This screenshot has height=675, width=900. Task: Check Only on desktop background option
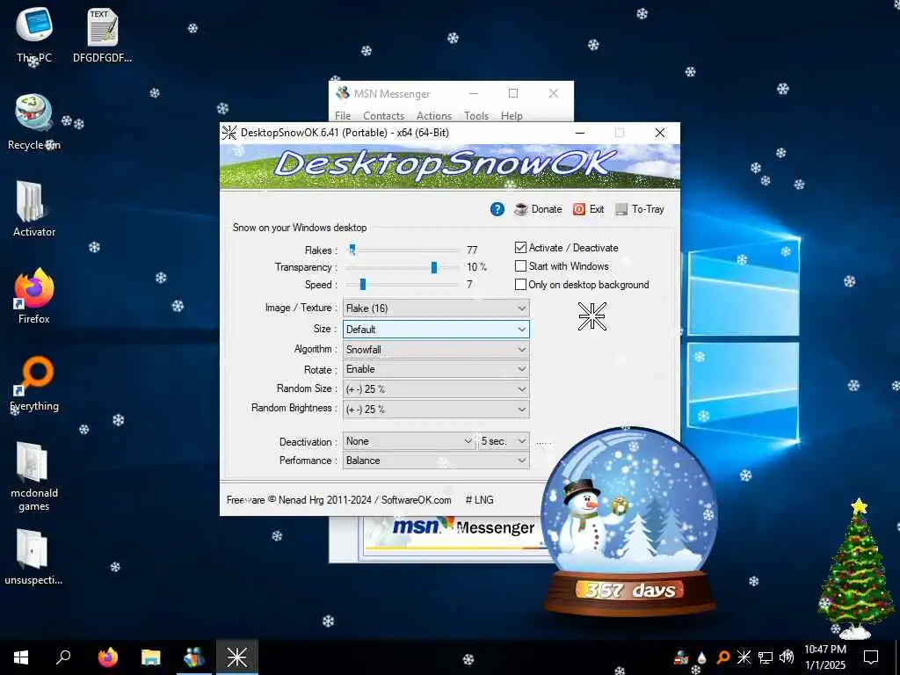[x=520, y=285]
